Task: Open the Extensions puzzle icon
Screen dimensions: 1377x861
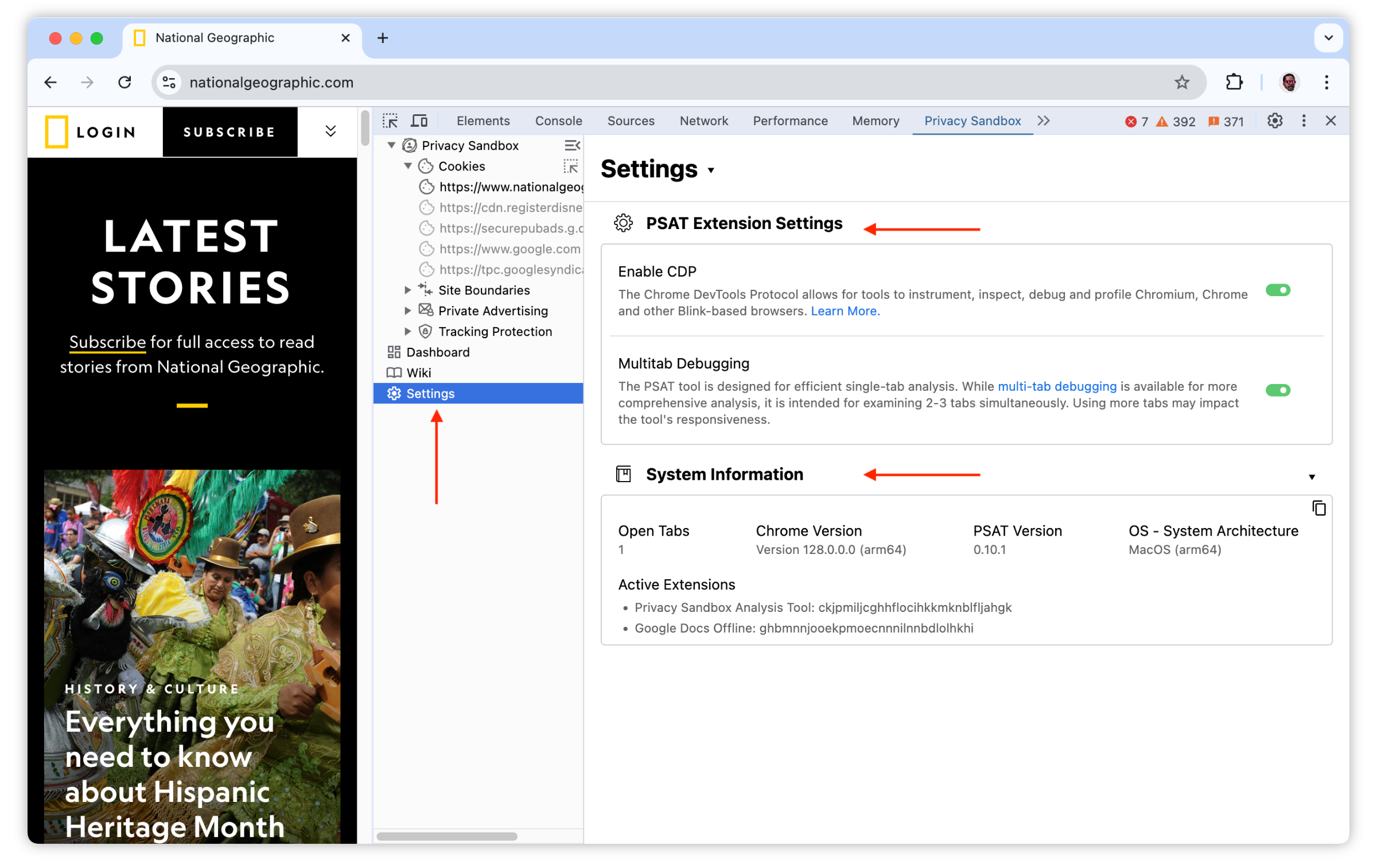Action: (1234, 82)
